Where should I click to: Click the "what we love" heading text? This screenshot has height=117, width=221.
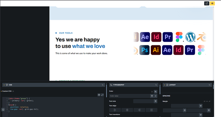coord(89,46)
